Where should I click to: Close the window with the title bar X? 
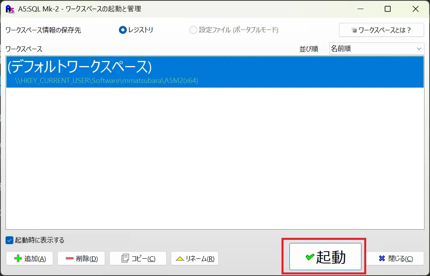(415, 9)
